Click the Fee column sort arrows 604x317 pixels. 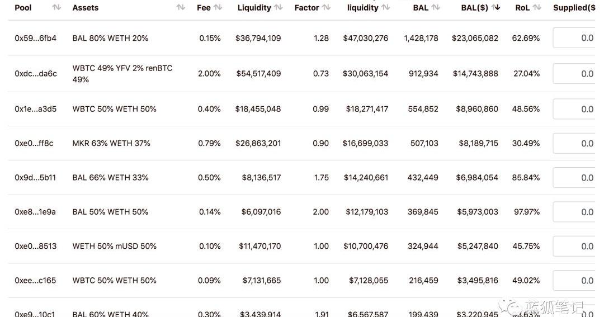218,8
